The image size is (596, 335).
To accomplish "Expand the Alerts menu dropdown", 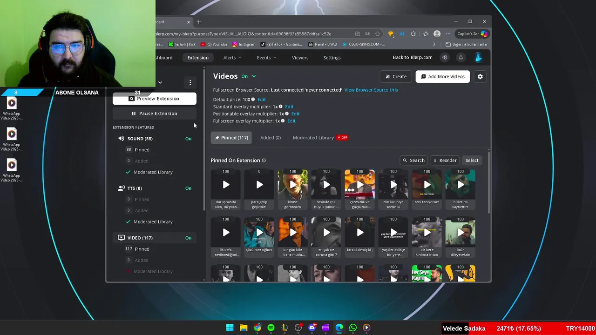I will pyautogui.click(x=232, y=58).
